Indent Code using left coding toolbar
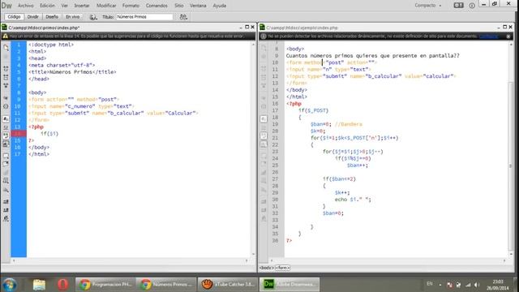519x292 pixels. click(x=6, y=201)
